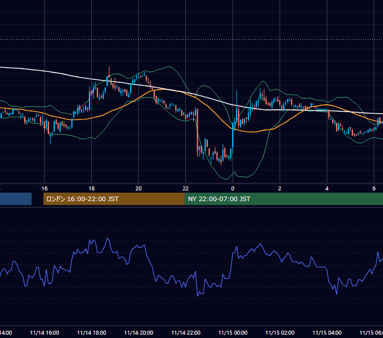This screenshot has height=338, width=383.
Task: Select the ロンドン 16:00-22:00 JST session bar
Action: coord(114,199)
